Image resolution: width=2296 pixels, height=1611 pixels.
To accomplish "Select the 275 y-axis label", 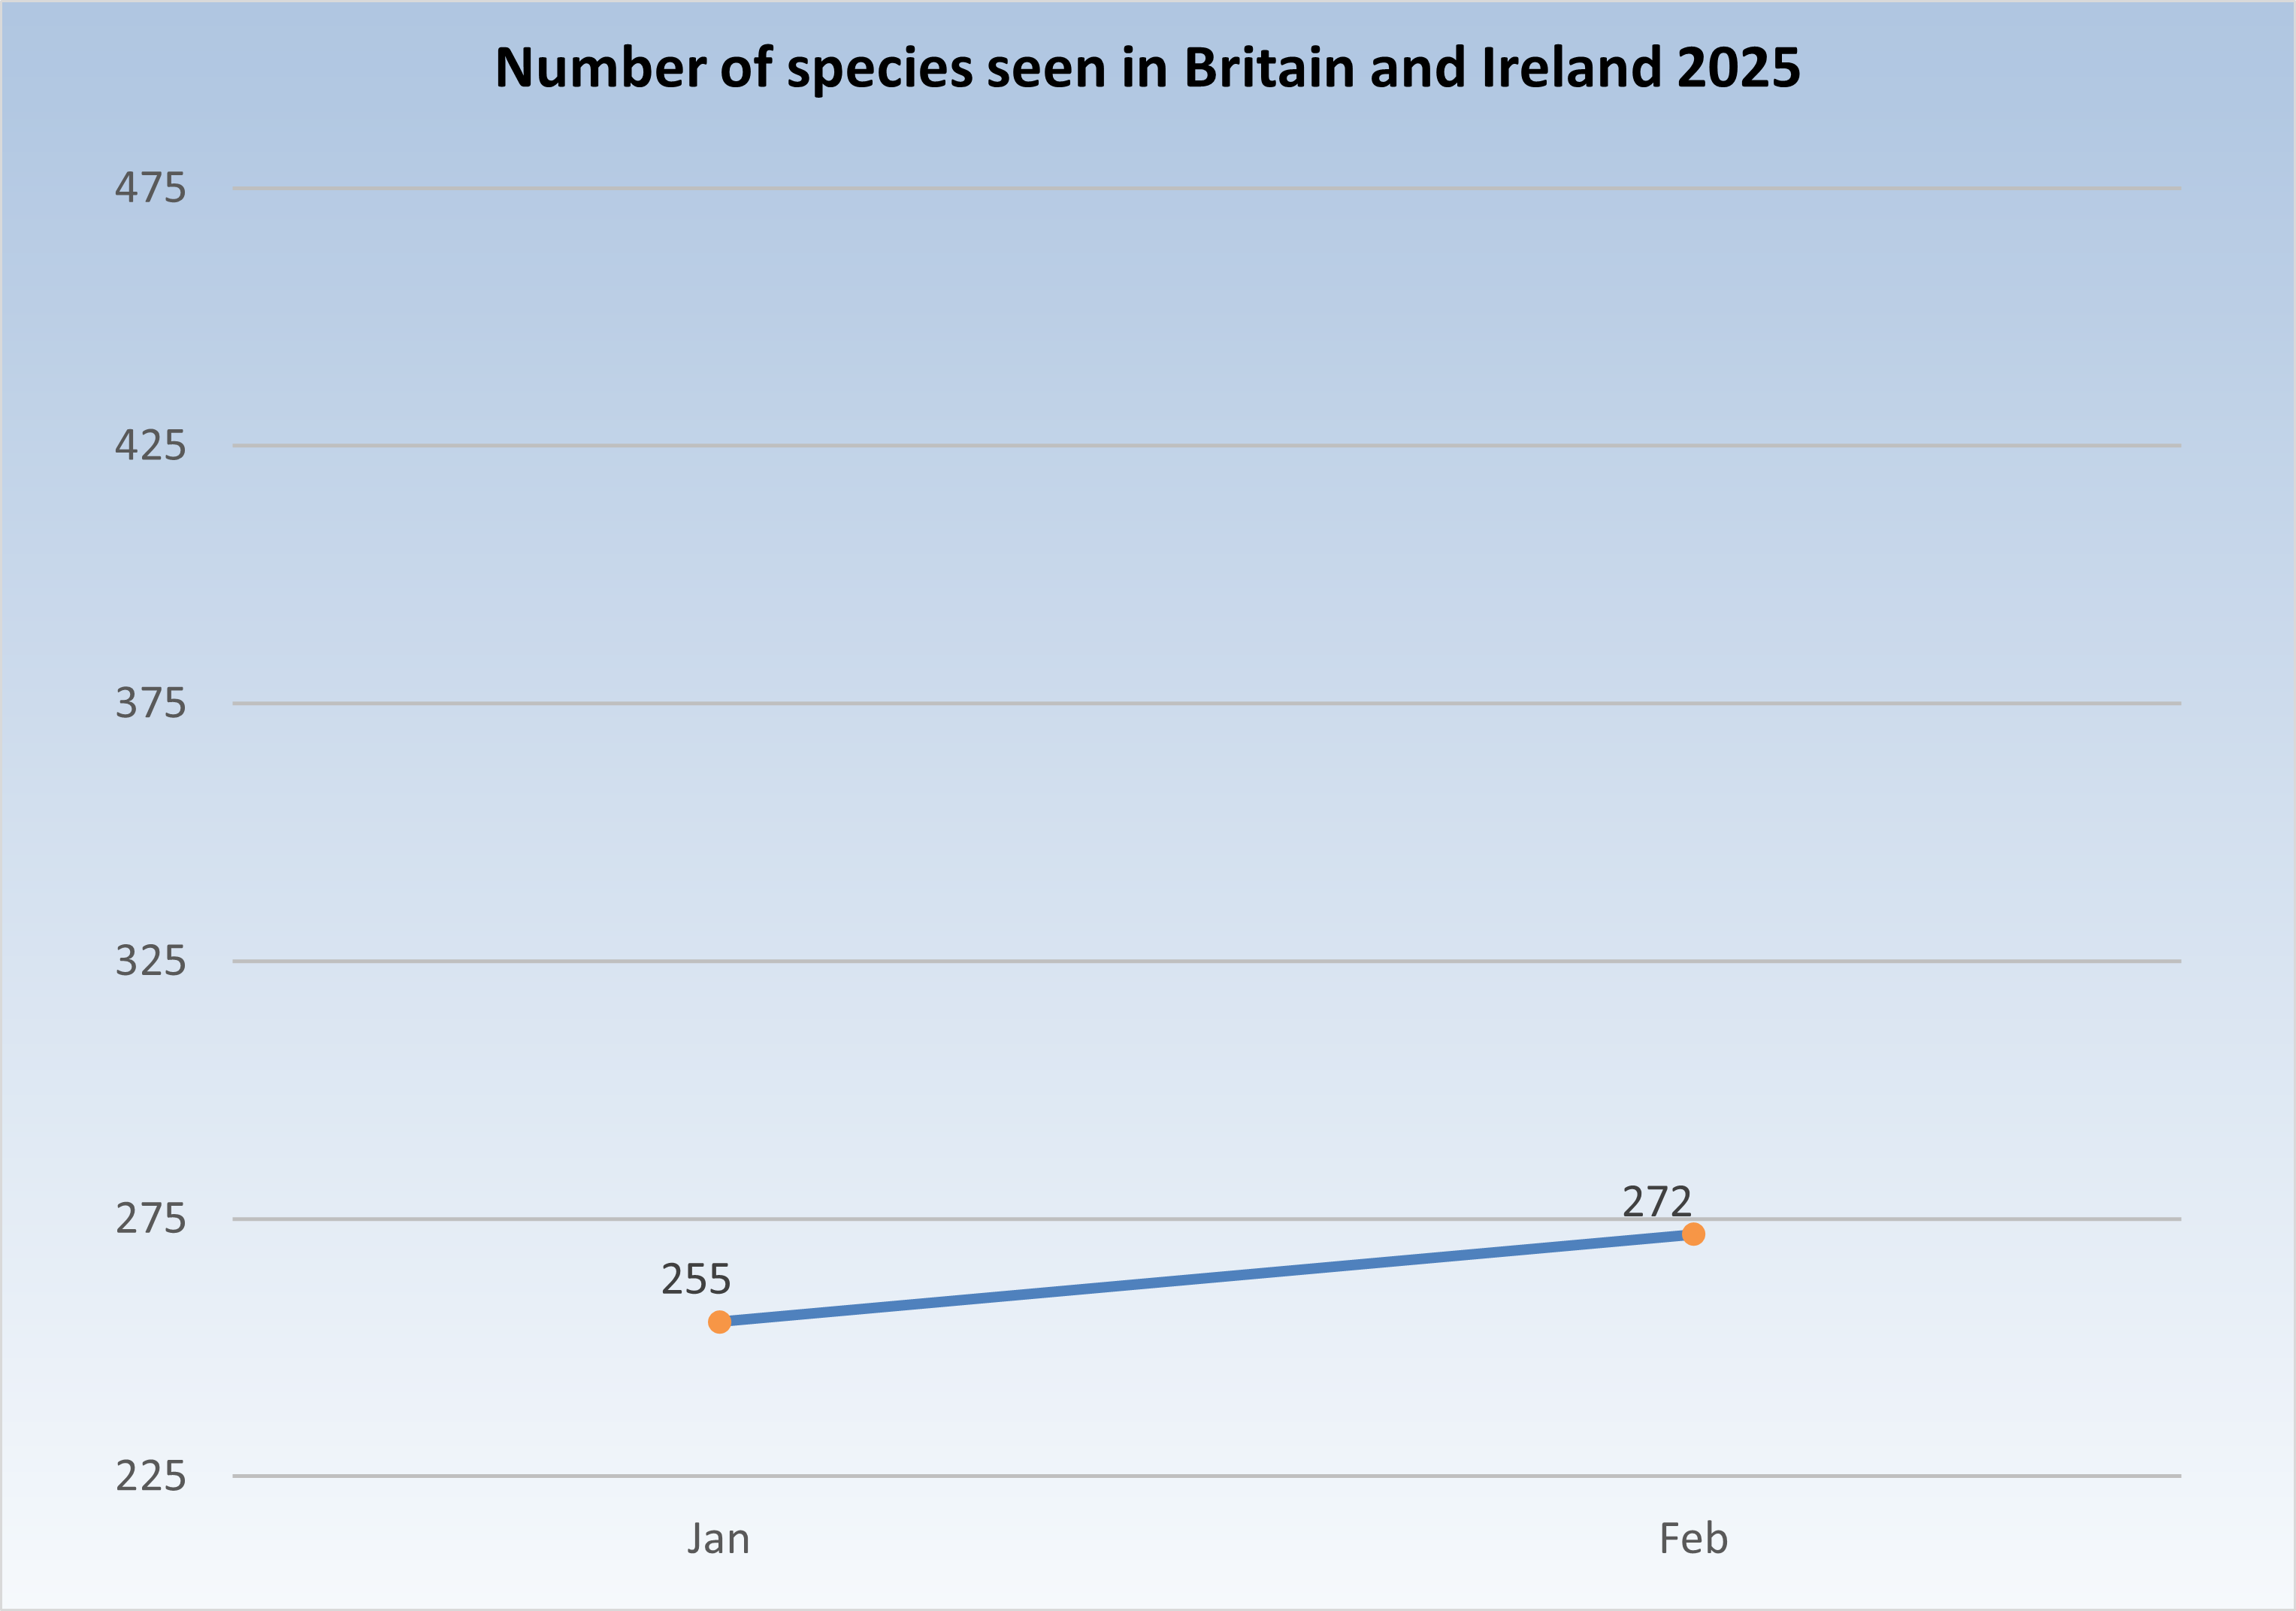I will [x=150, y=1219].
